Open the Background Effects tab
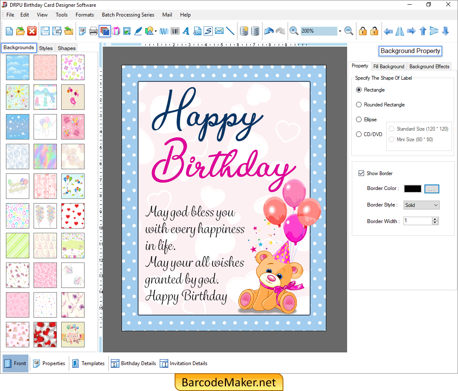 (430, 67)
